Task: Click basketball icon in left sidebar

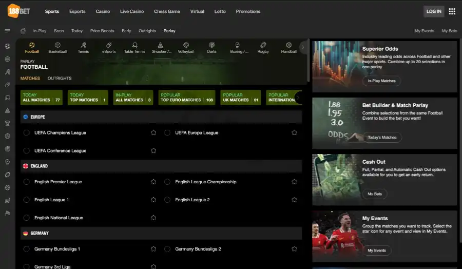Action: (x=8, y=59)
